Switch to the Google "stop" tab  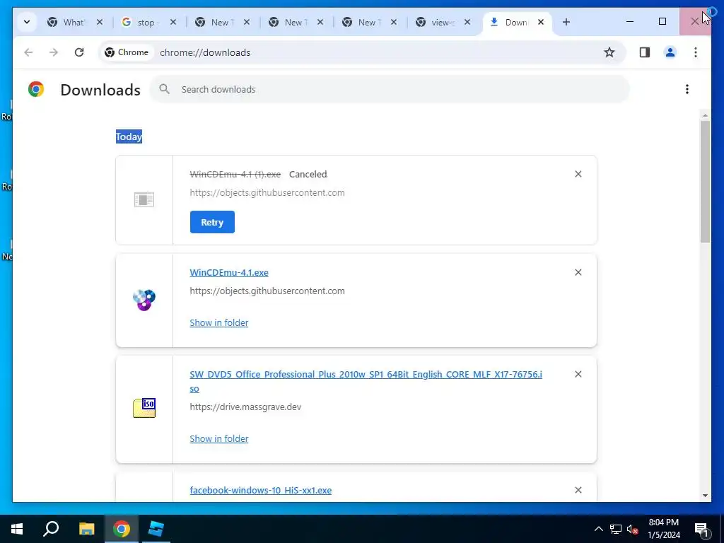click(139, 22)
